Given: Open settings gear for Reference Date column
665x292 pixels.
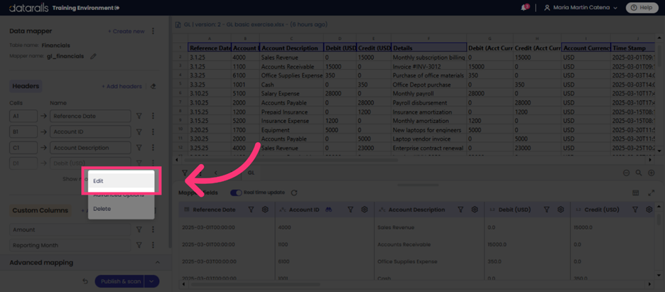Looking at the screenshot, I should 265,210.
